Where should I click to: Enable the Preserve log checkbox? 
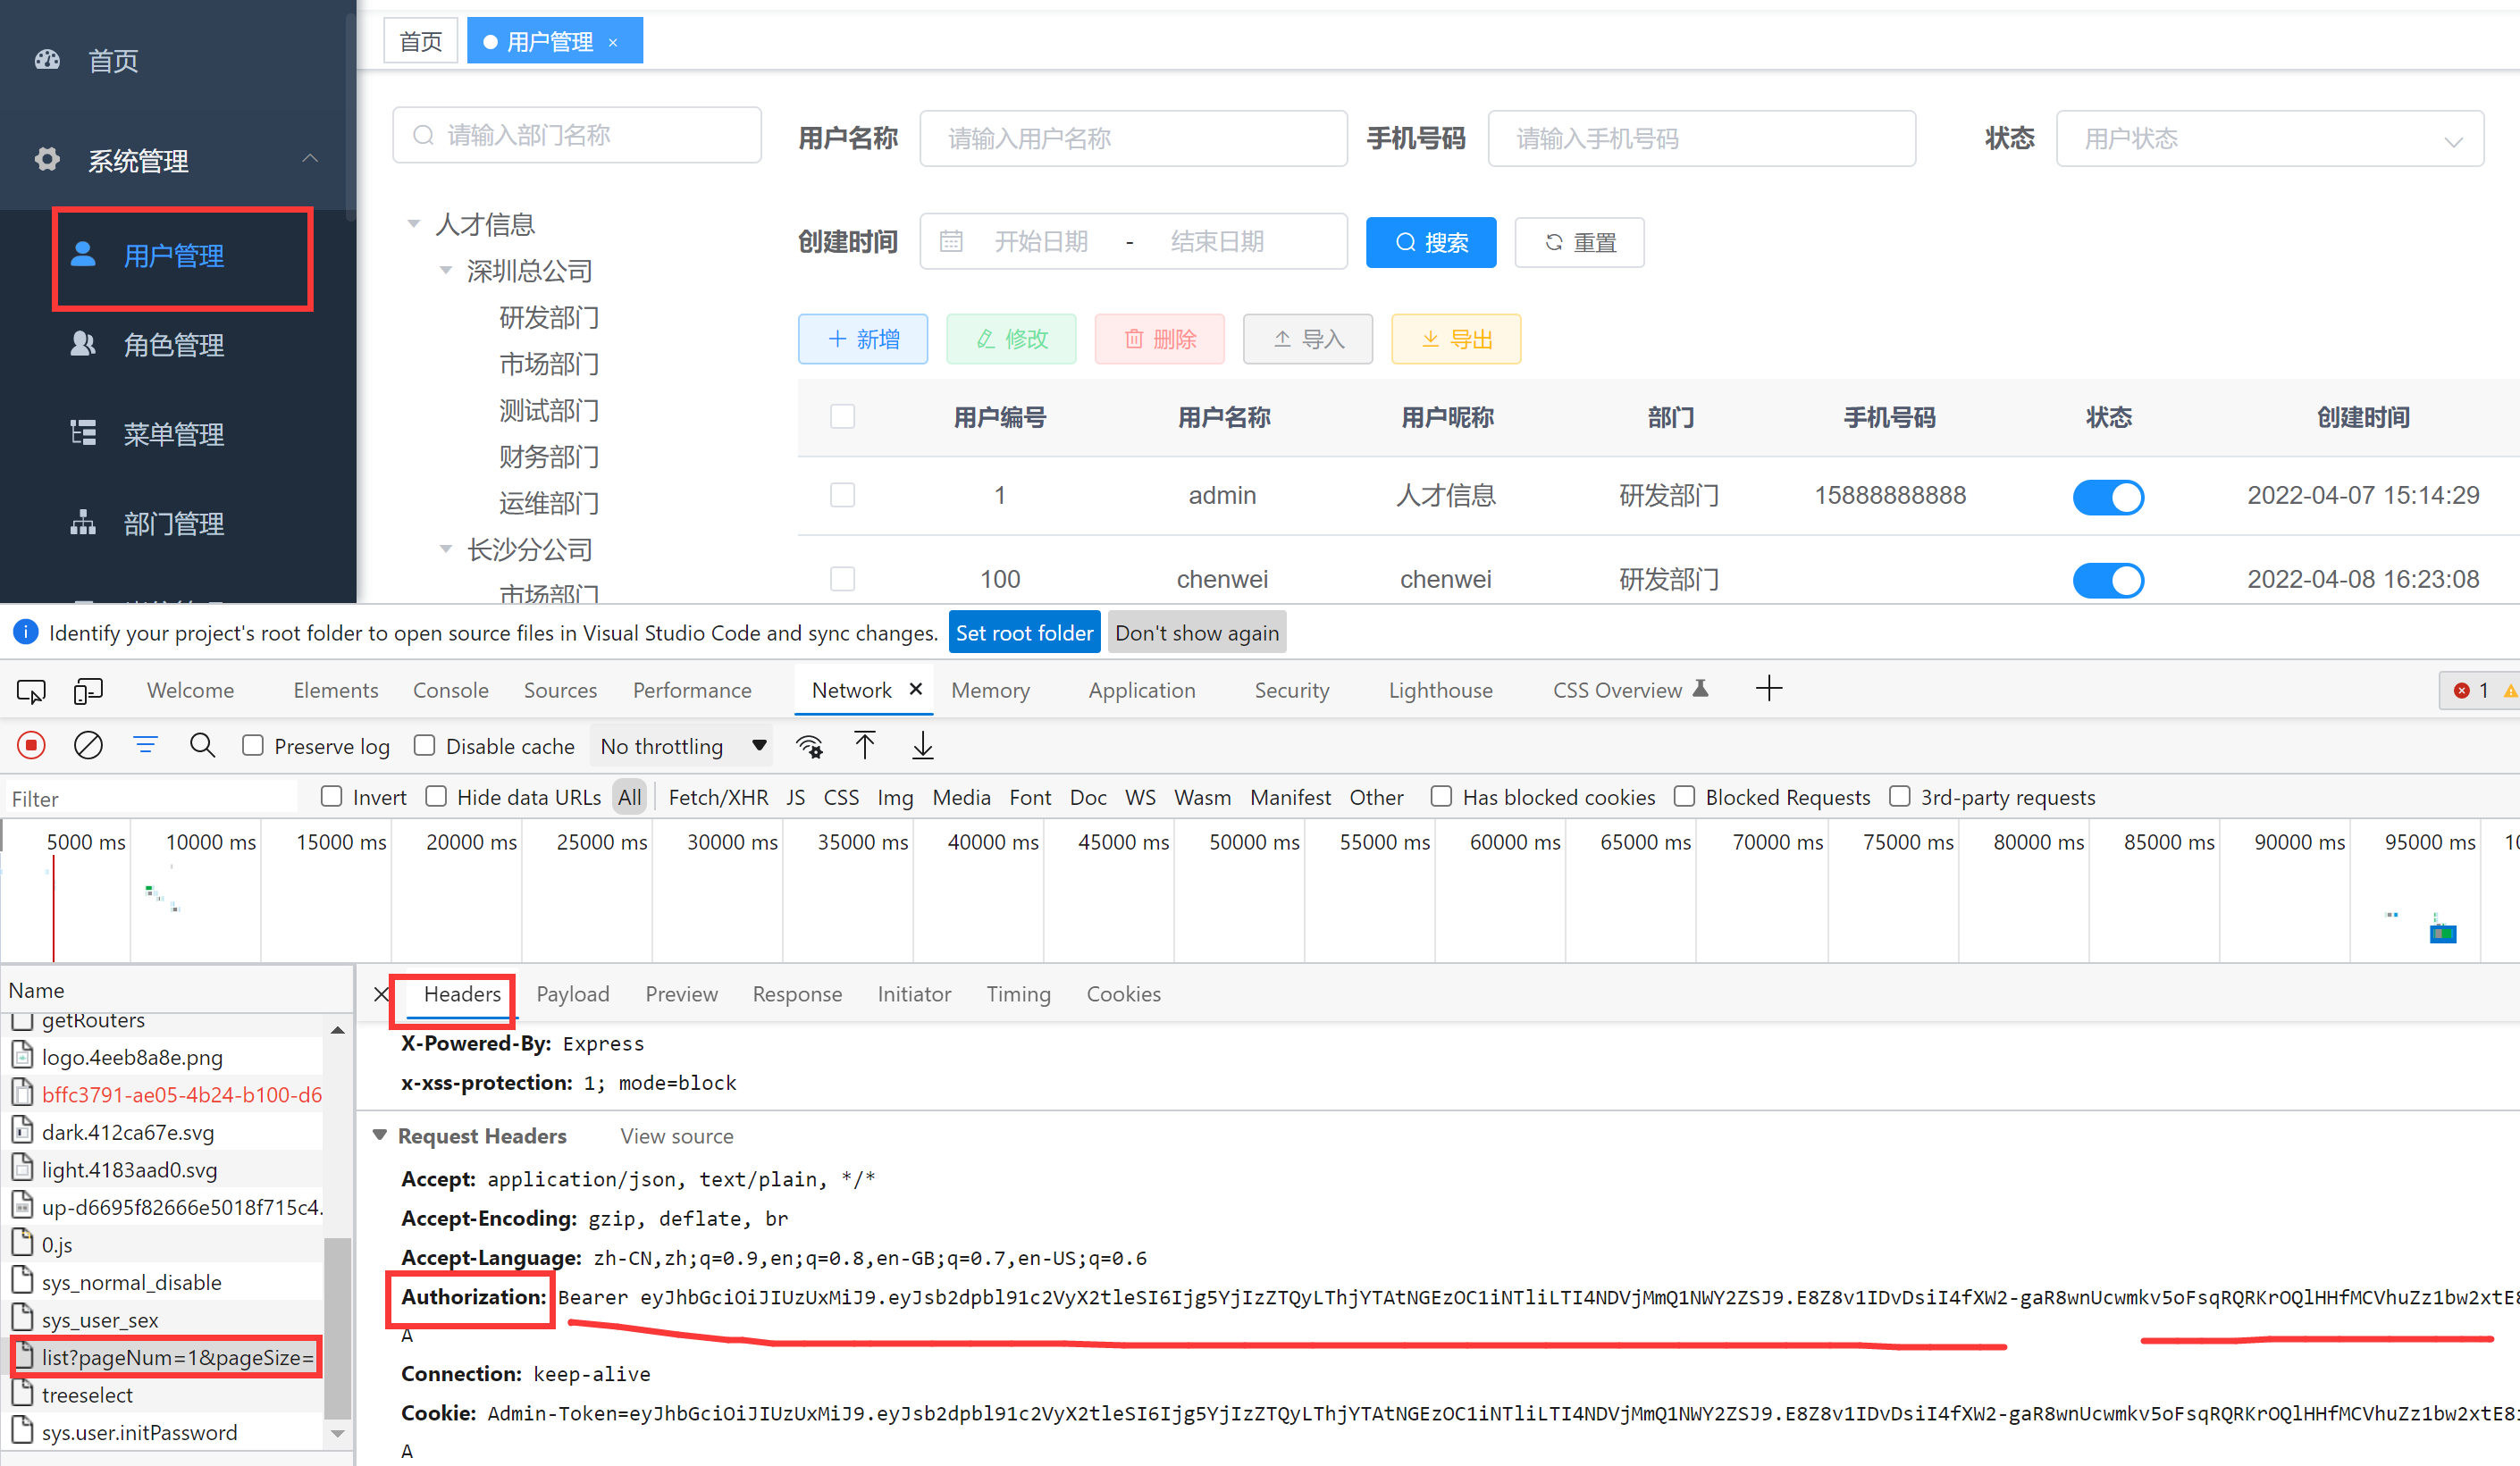253,746
